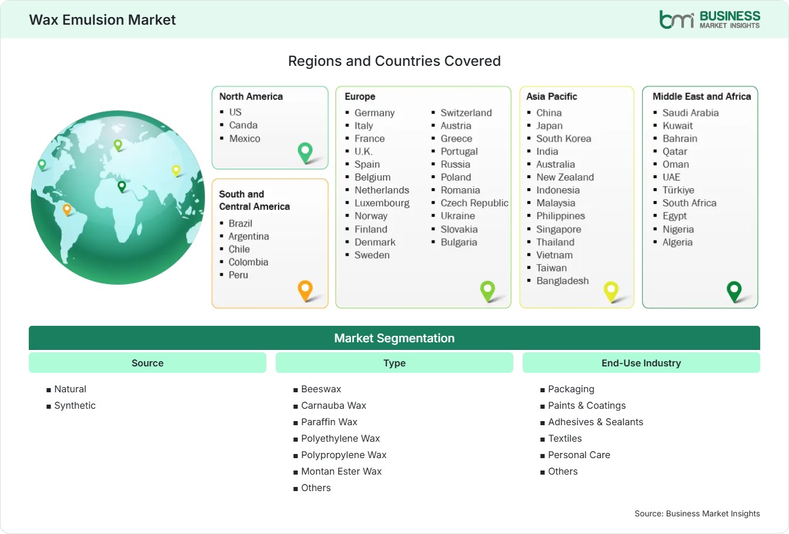The width and height of the screenshot is (789, 534).
Task: Click 'Mexico' in North America list
Action: [245, 138]
